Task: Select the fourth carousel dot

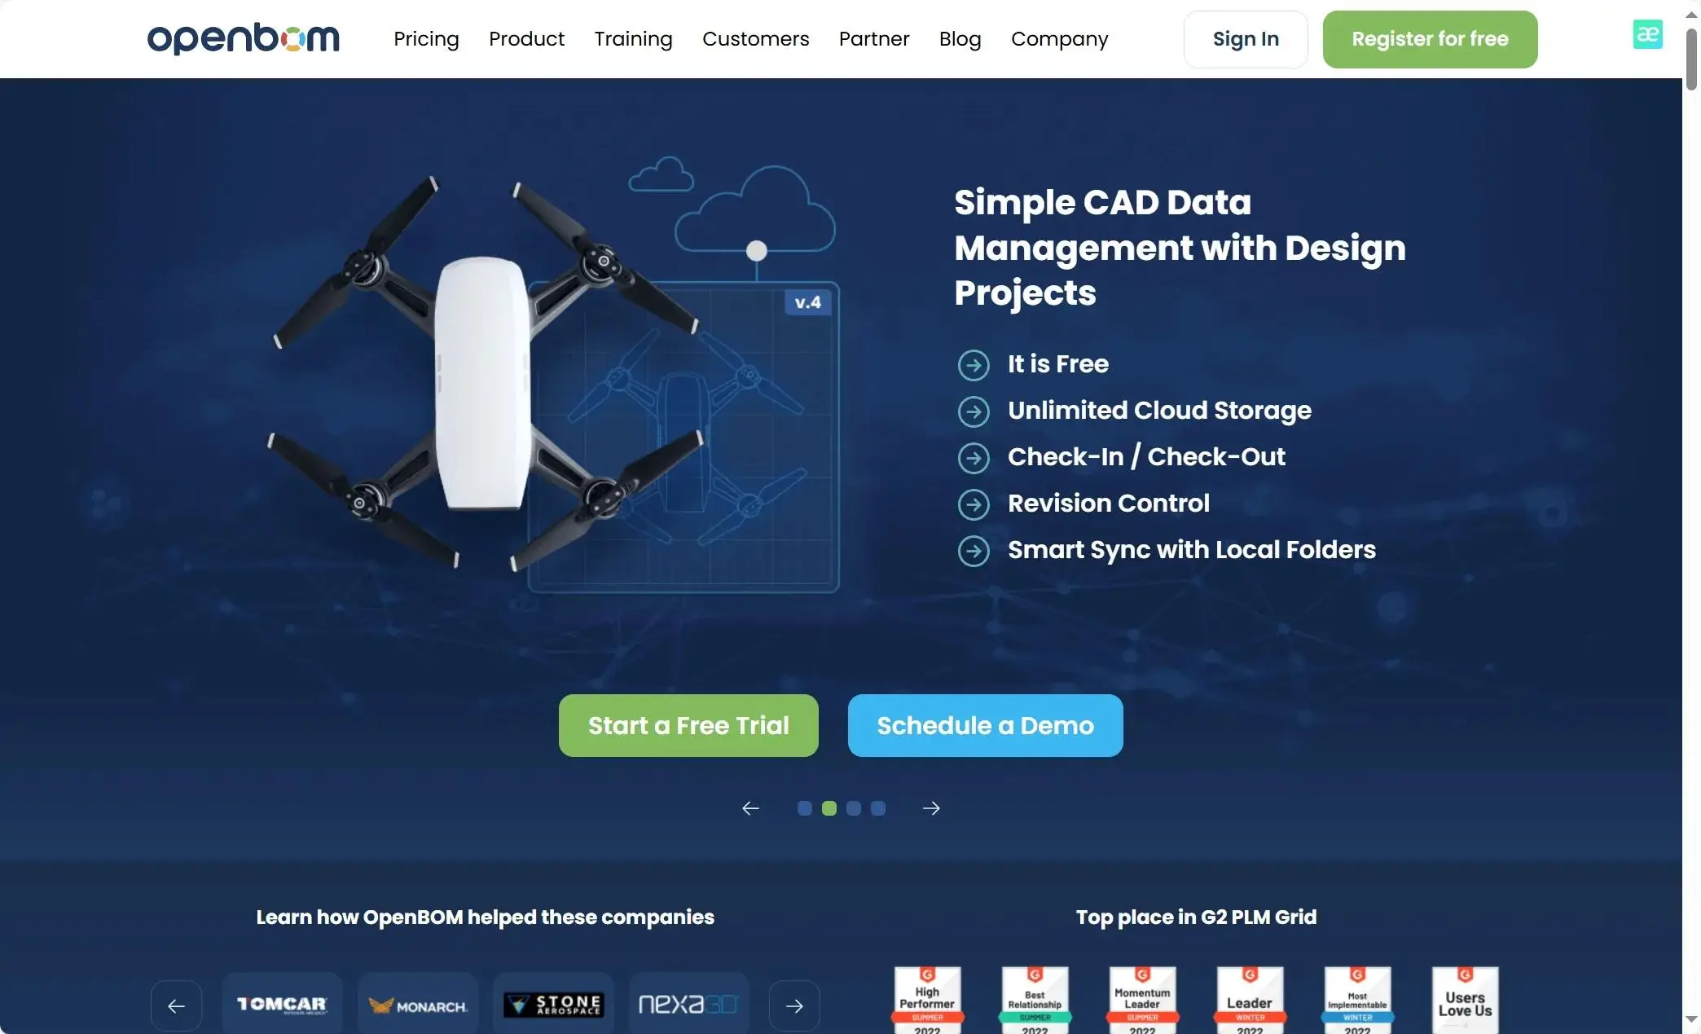Action: [878, 808]
